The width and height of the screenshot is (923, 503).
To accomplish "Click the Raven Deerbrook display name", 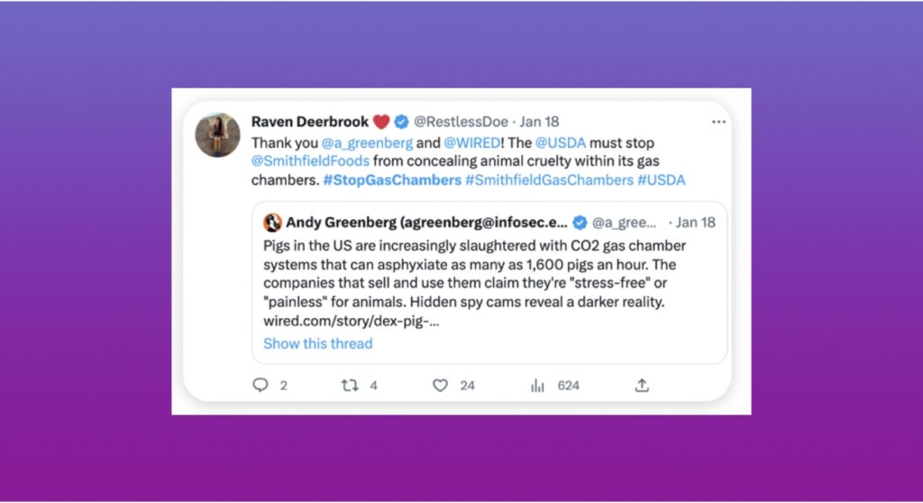I will pos(309,122).
